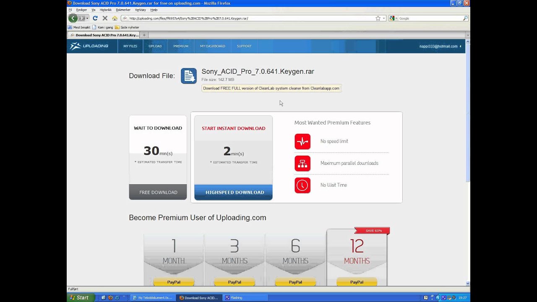Stop loading with the X icon

(x=105, y=18)
